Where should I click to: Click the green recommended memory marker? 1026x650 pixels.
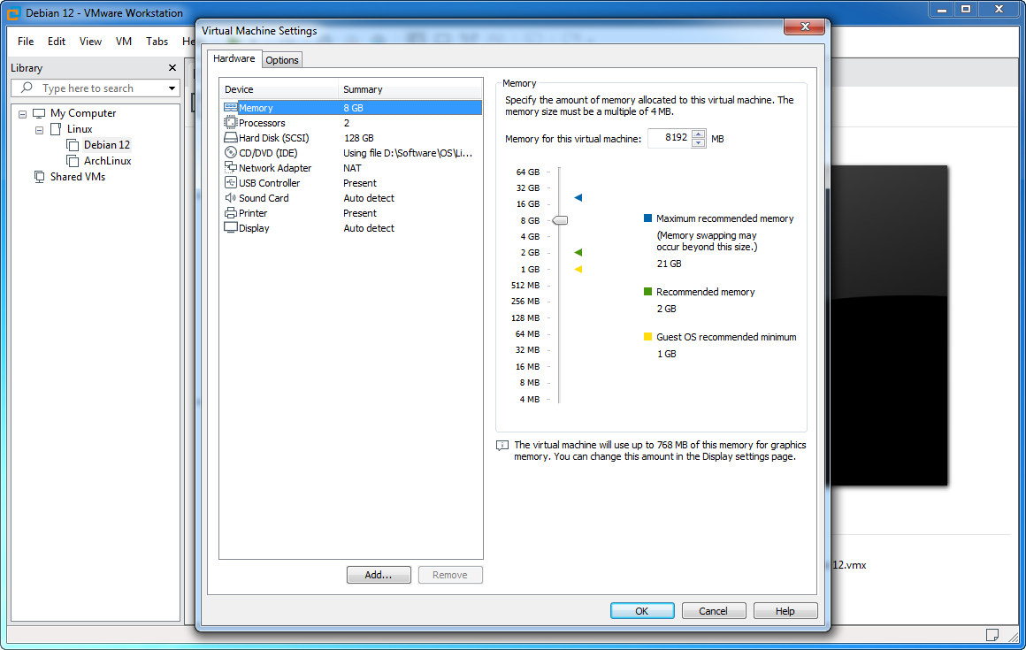click(578, 252)
